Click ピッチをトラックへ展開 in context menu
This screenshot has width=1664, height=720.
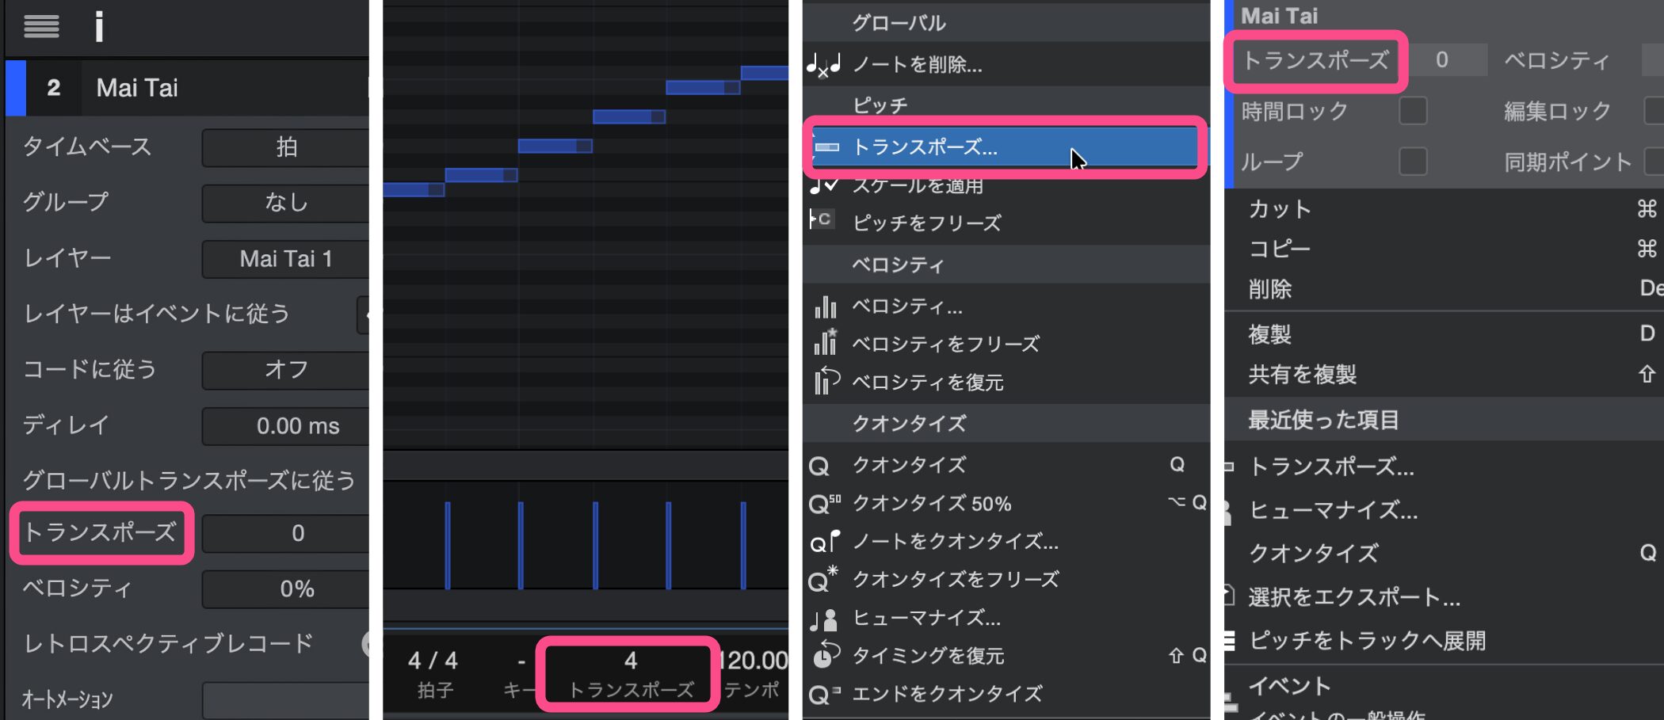[x=1367, y=640]
